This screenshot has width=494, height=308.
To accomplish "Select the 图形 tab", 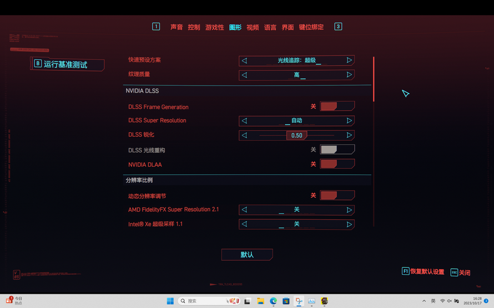I will (x=235, y=27).
